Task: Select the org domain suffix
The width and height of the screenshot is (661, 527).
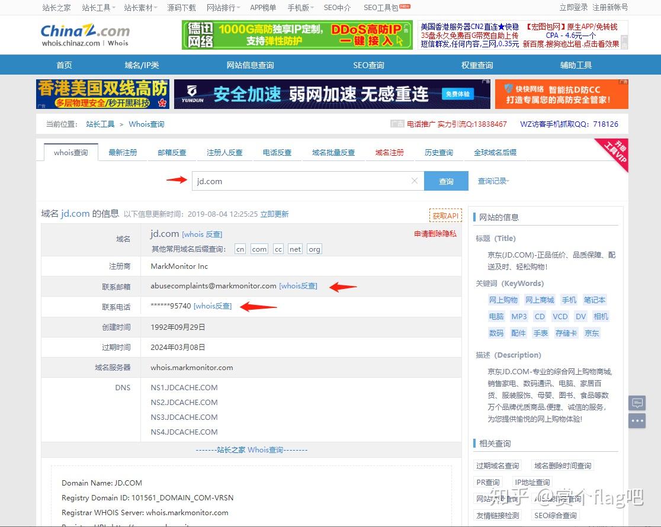Action: click(314, 249)
